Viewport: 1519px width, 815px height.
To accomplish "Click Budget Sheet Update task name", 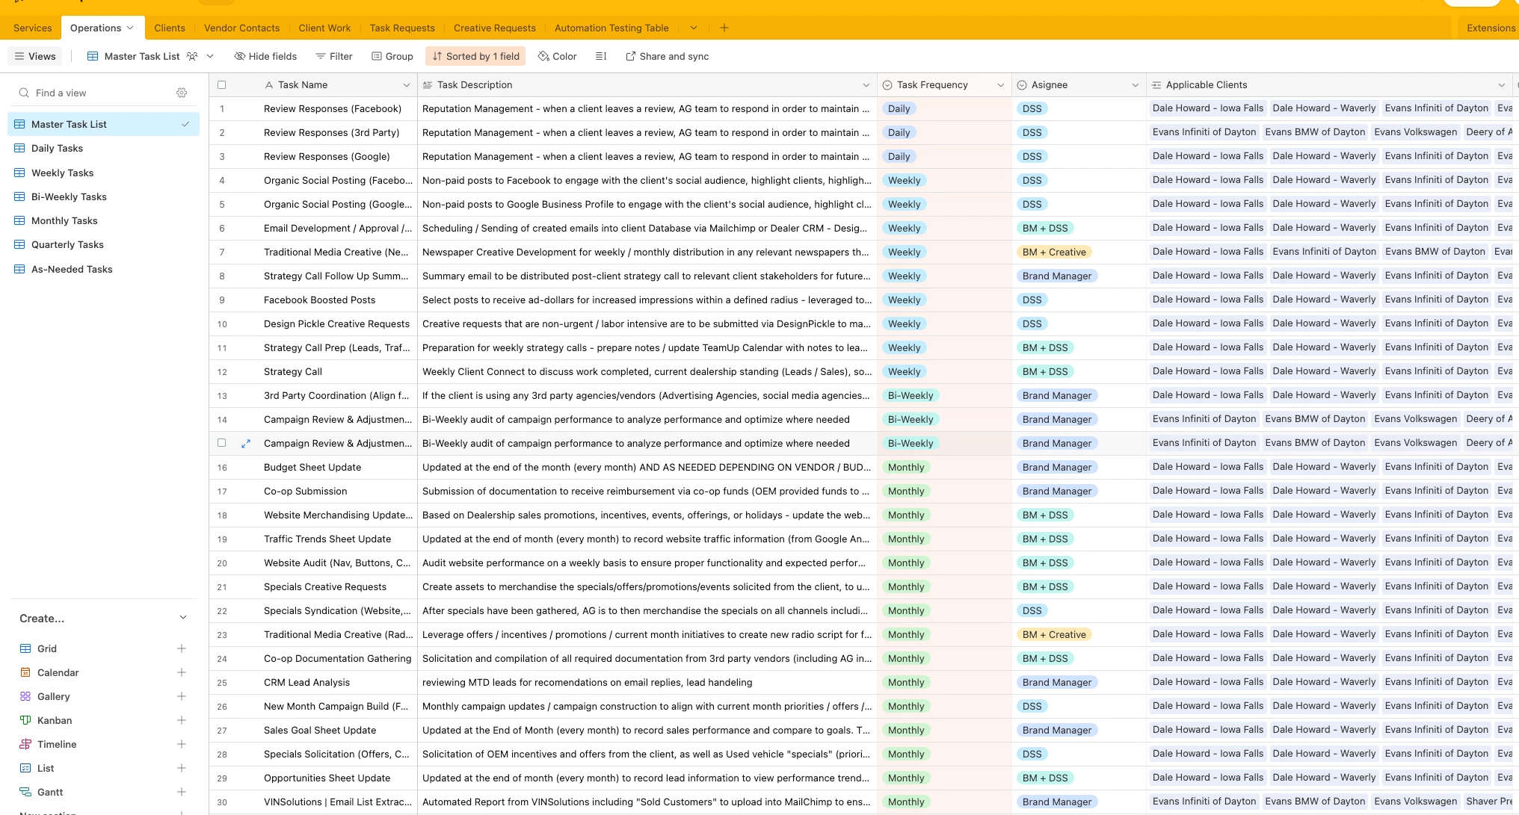I will [x=312, y=467].
